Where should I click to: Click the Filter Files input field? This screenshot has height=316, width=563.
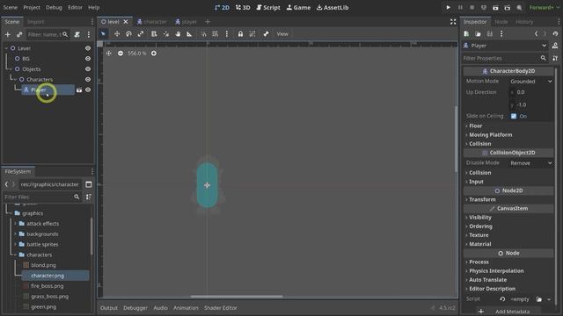(x=42, y=197)
